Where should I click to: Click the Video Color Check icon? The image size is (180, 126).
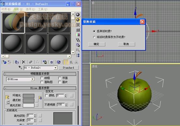tap(78, 35)
